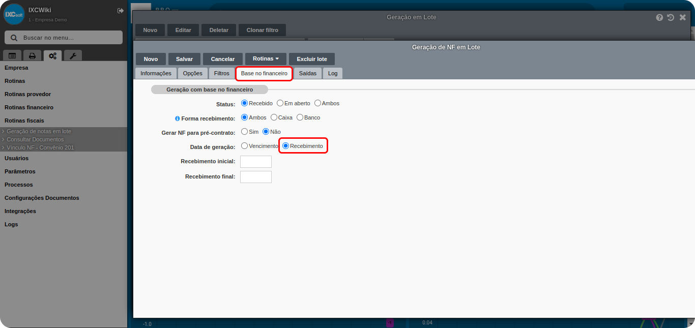Switch to the Saídas tab
The image size is (695, 328).
pos(308,73)
